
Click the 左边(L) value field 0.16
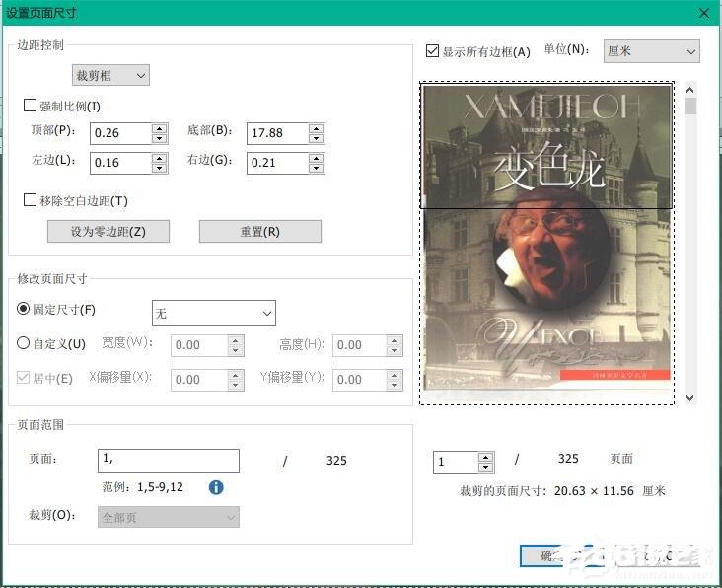(121, 163)
